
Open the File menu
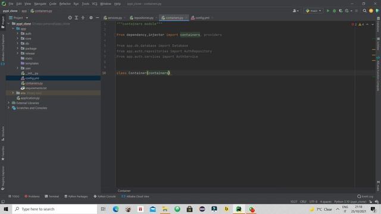tap(11, 4)
